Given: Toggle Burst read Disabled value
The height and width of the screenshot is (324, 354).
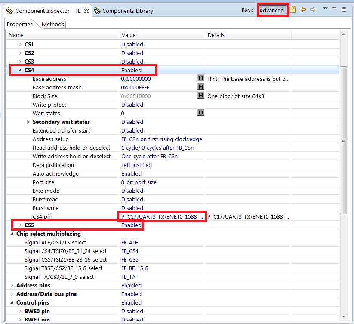Looking at the screenshot, I should click(132, 199).
